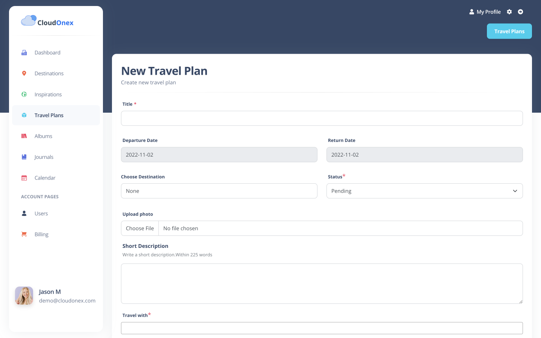Image resolution: width=541 pixels, height=338 pixels.
Task: Click the CloudOnex cloud logo
Action: point(29,20)
